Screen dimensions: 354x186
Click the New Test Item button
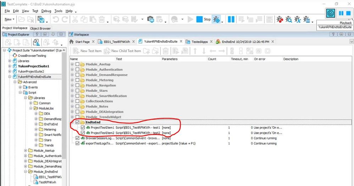88,51
